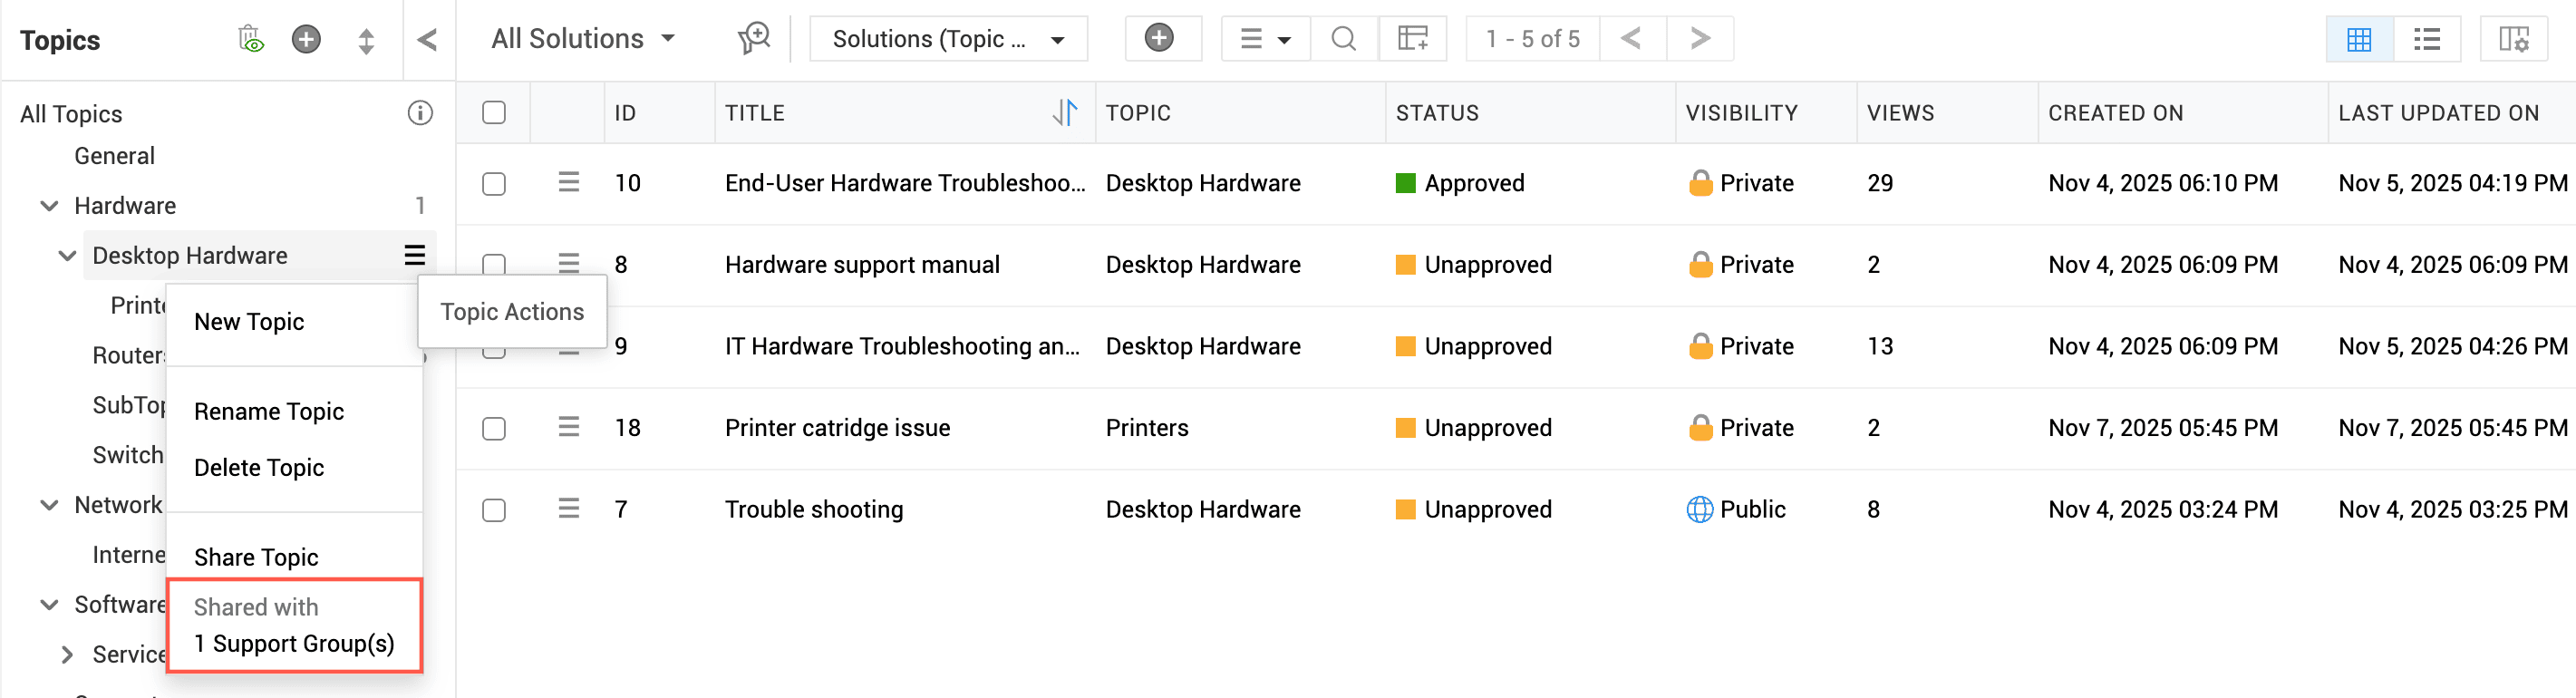Open the Solutions (Topic ...) dropdown
The image size is (2576, 698).
[948, 39]
